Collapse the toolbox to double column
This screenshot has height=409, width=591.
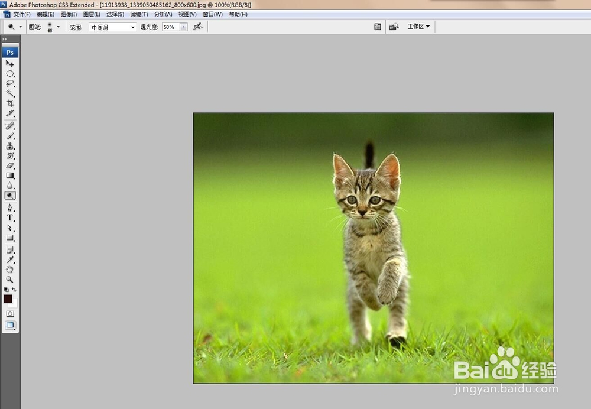pos(5,39)
